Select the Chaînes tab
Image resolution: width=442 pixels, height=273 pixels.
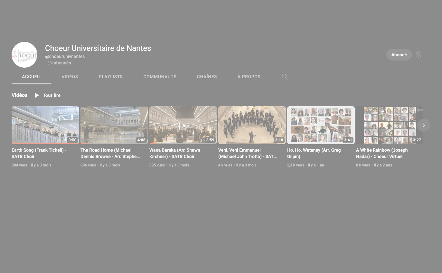point(207,77)
